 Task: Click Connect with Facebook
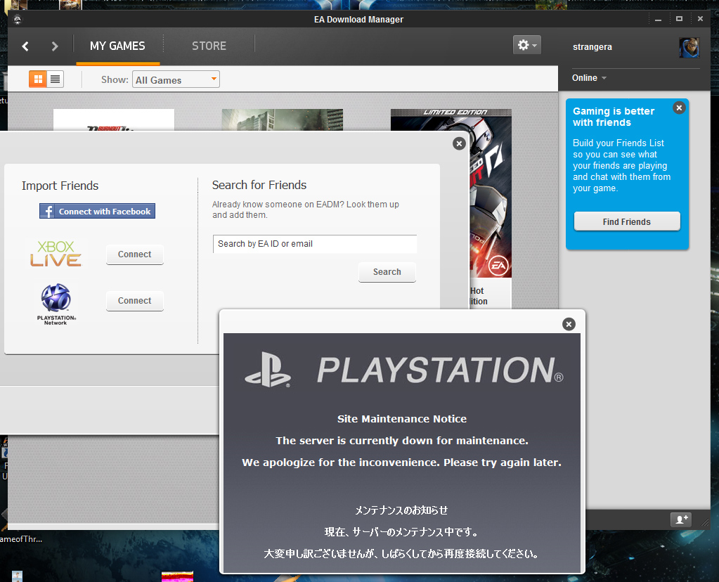point(97,212)
